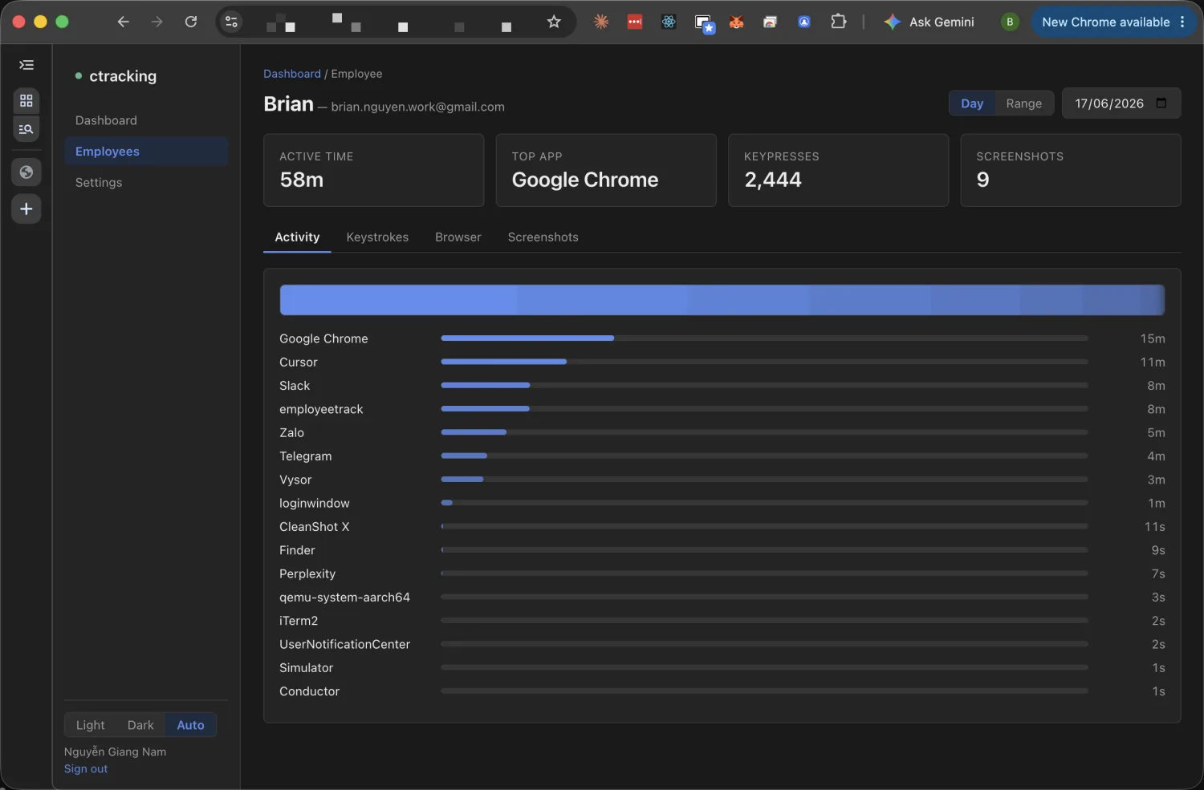This screenshot has height=790, width=1204.
Task: Click the Active Time card
Action: (374, 170)
